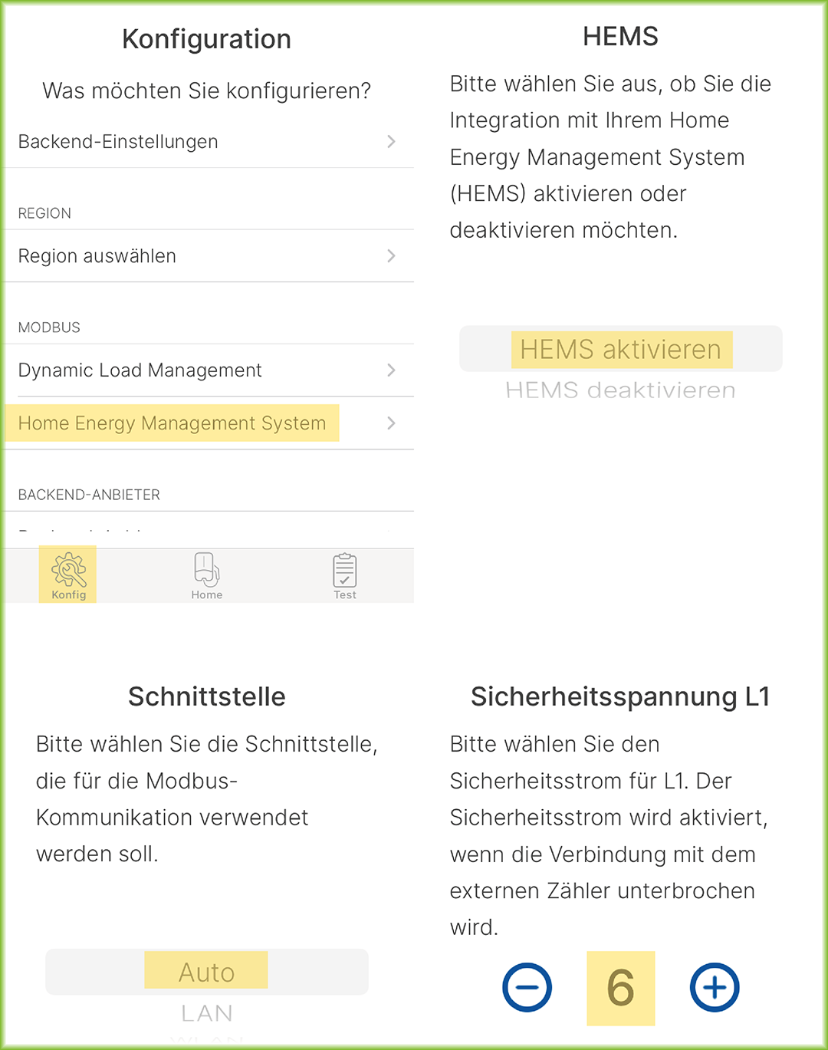
Task: Open the Konfig tab wrench-gear icon
Action: [68, 569]
